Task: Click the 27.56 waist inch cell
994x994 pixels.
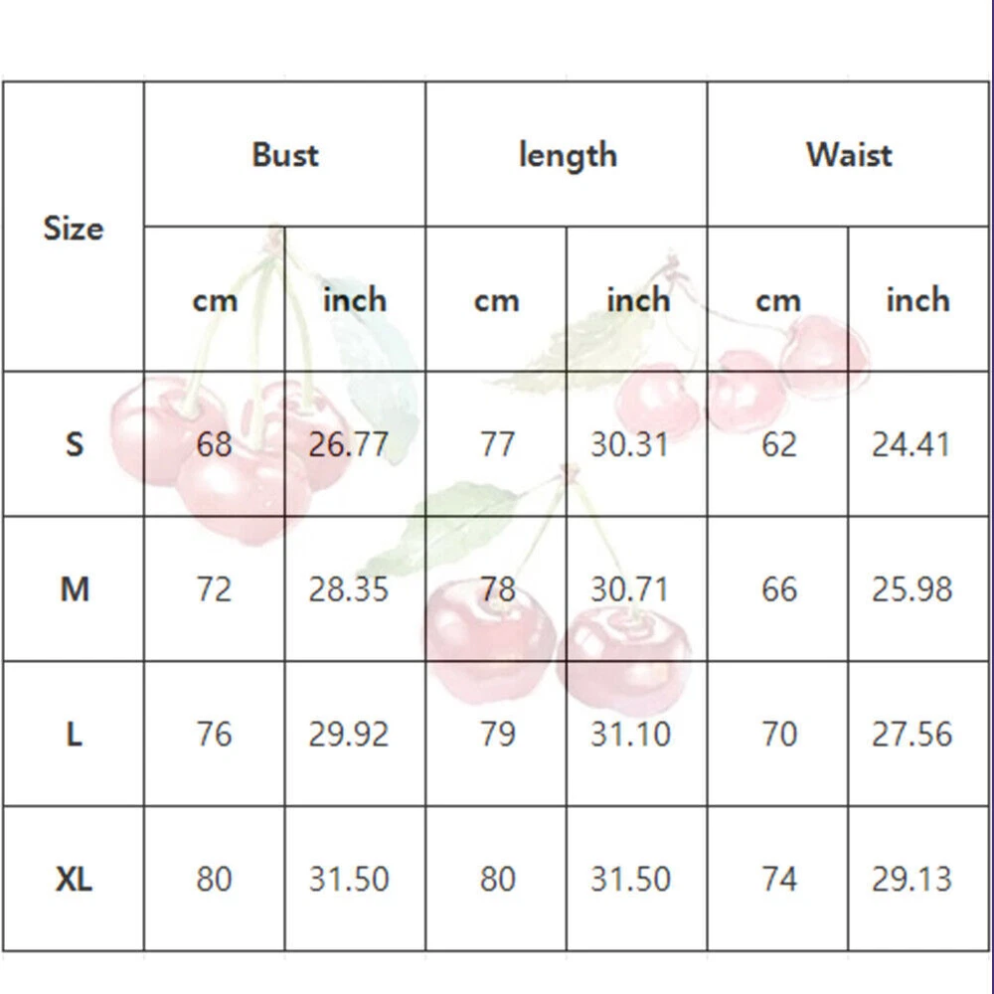Action: click(911, 734)
